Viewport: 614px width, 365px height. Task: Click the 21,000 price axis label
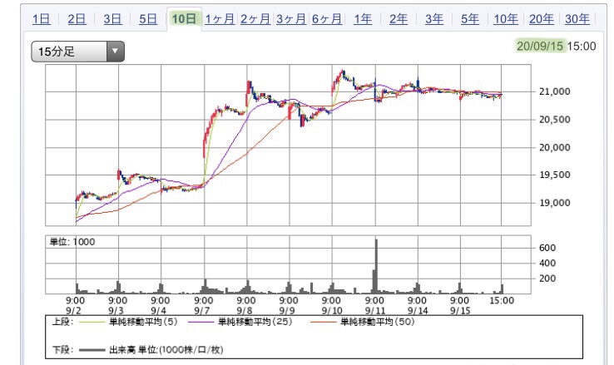pos(554,91)
